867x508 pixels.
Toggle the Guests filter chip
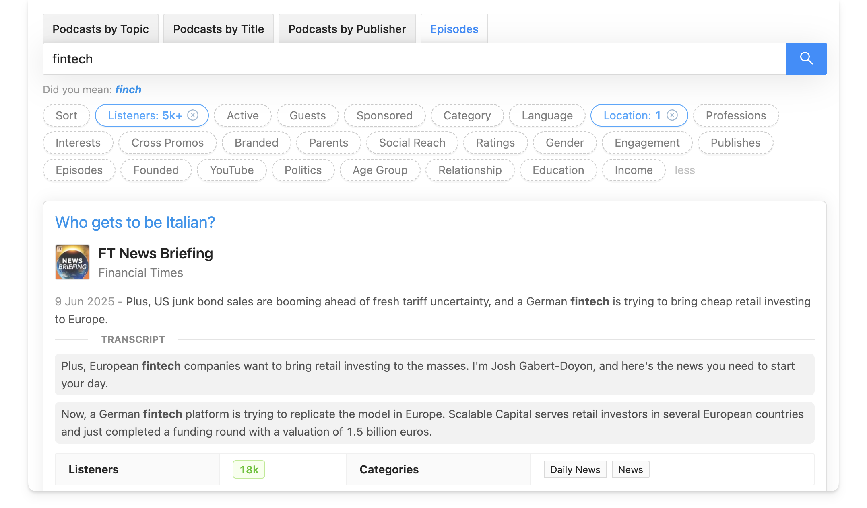[308, 115]
